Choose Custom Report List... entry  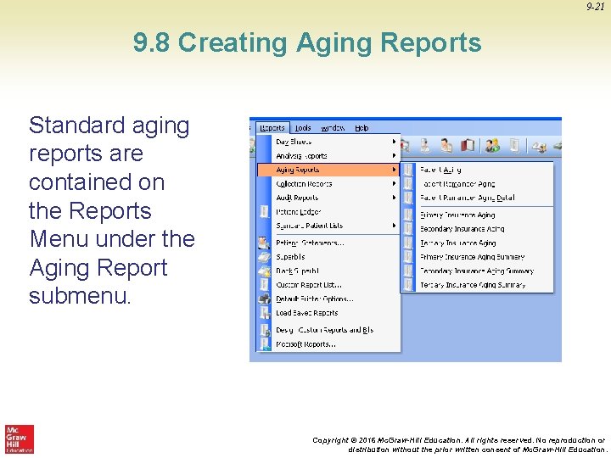point(328,285)
